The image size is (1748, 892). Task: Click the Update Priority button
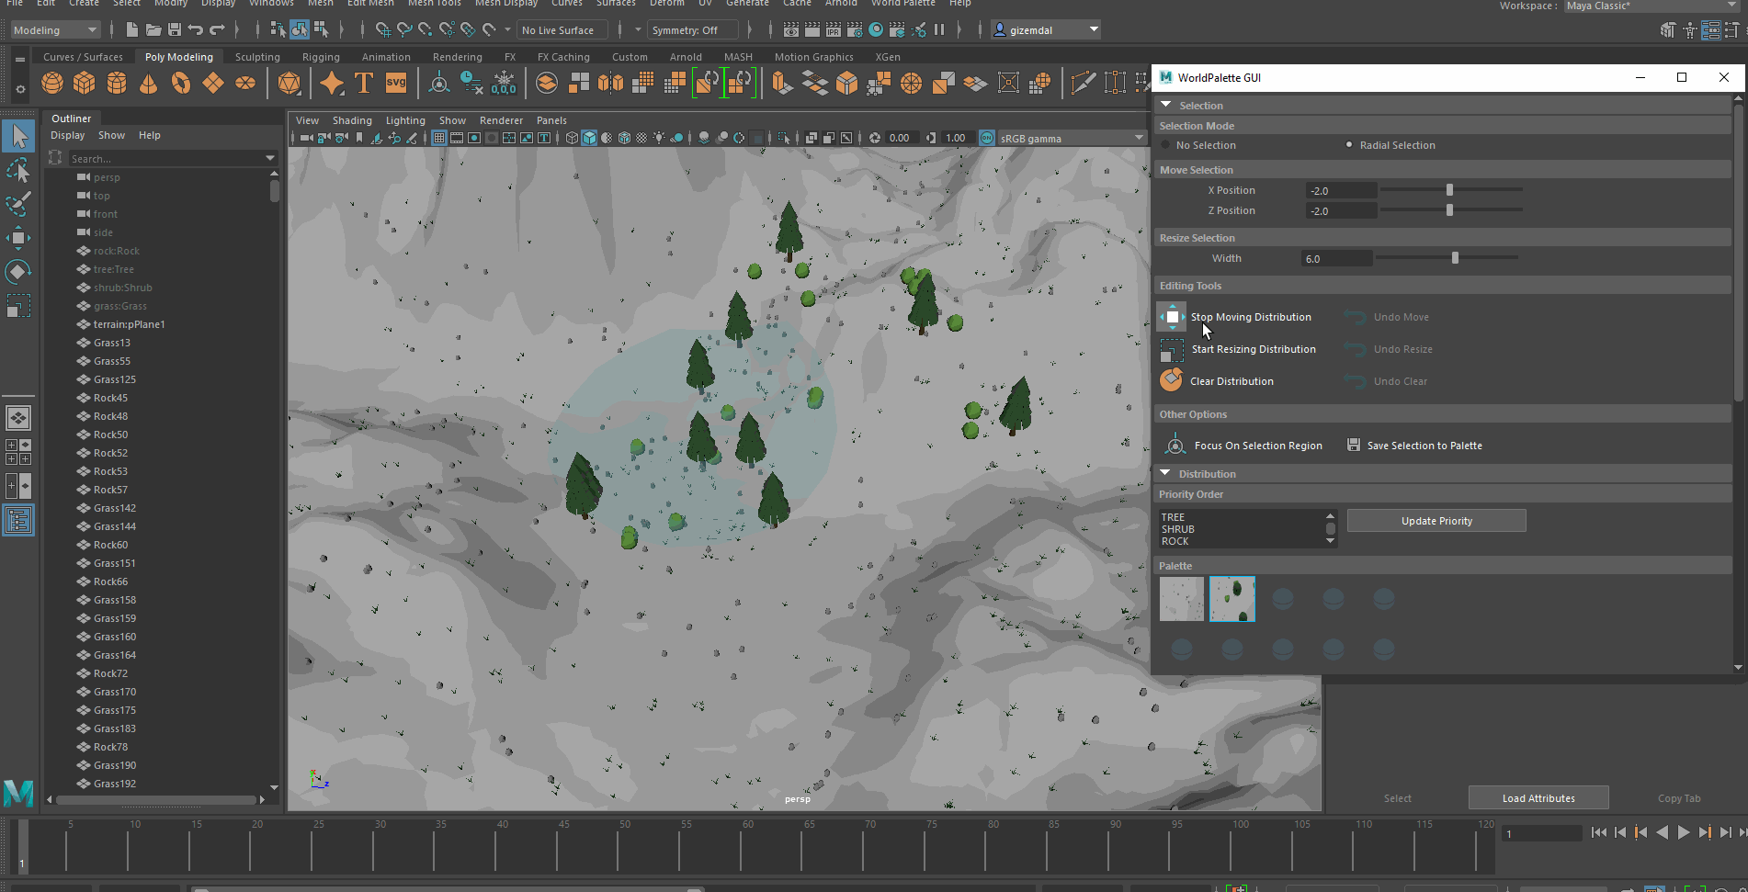(1436, 521)
